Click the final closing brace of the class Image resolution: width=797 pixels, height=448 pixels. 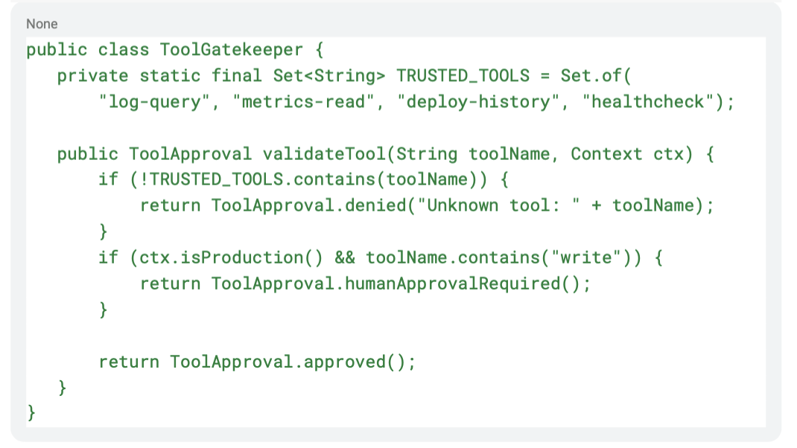pos(31,412)
